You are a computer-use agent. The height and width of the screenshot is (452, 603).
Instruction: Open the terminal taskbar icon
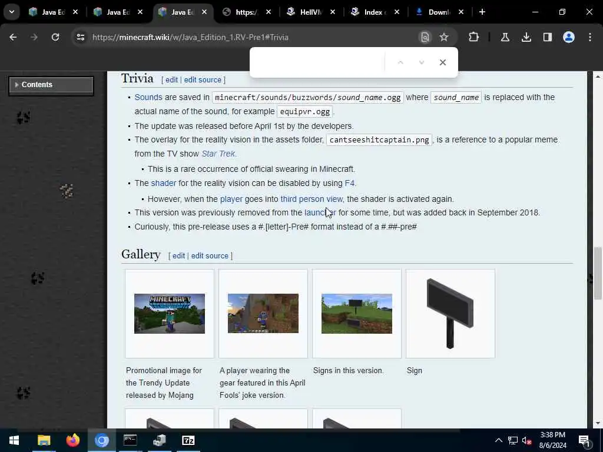(x=130, y=440)
